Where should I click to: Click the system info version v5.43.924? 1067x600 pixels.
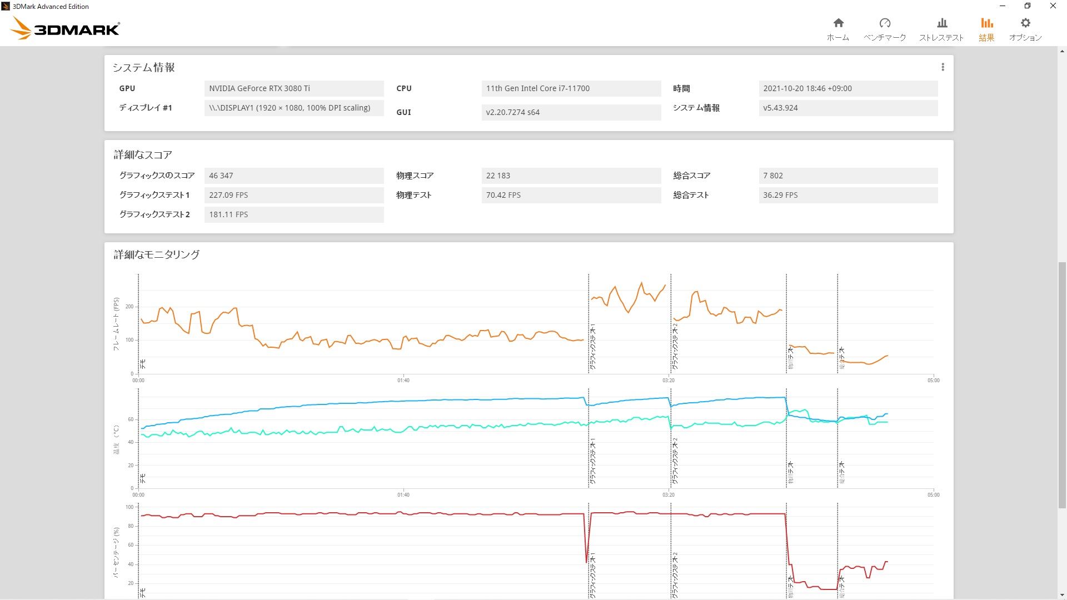[848, 108]
